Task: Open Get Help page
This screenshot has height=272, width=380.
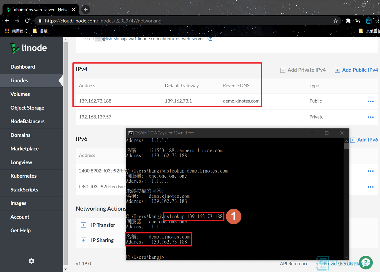Action: (x=20, y=230)
